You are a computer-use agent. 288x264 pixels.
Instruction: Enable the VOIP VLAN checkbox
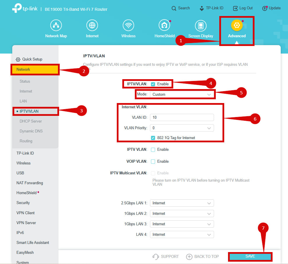coord(153,162)
